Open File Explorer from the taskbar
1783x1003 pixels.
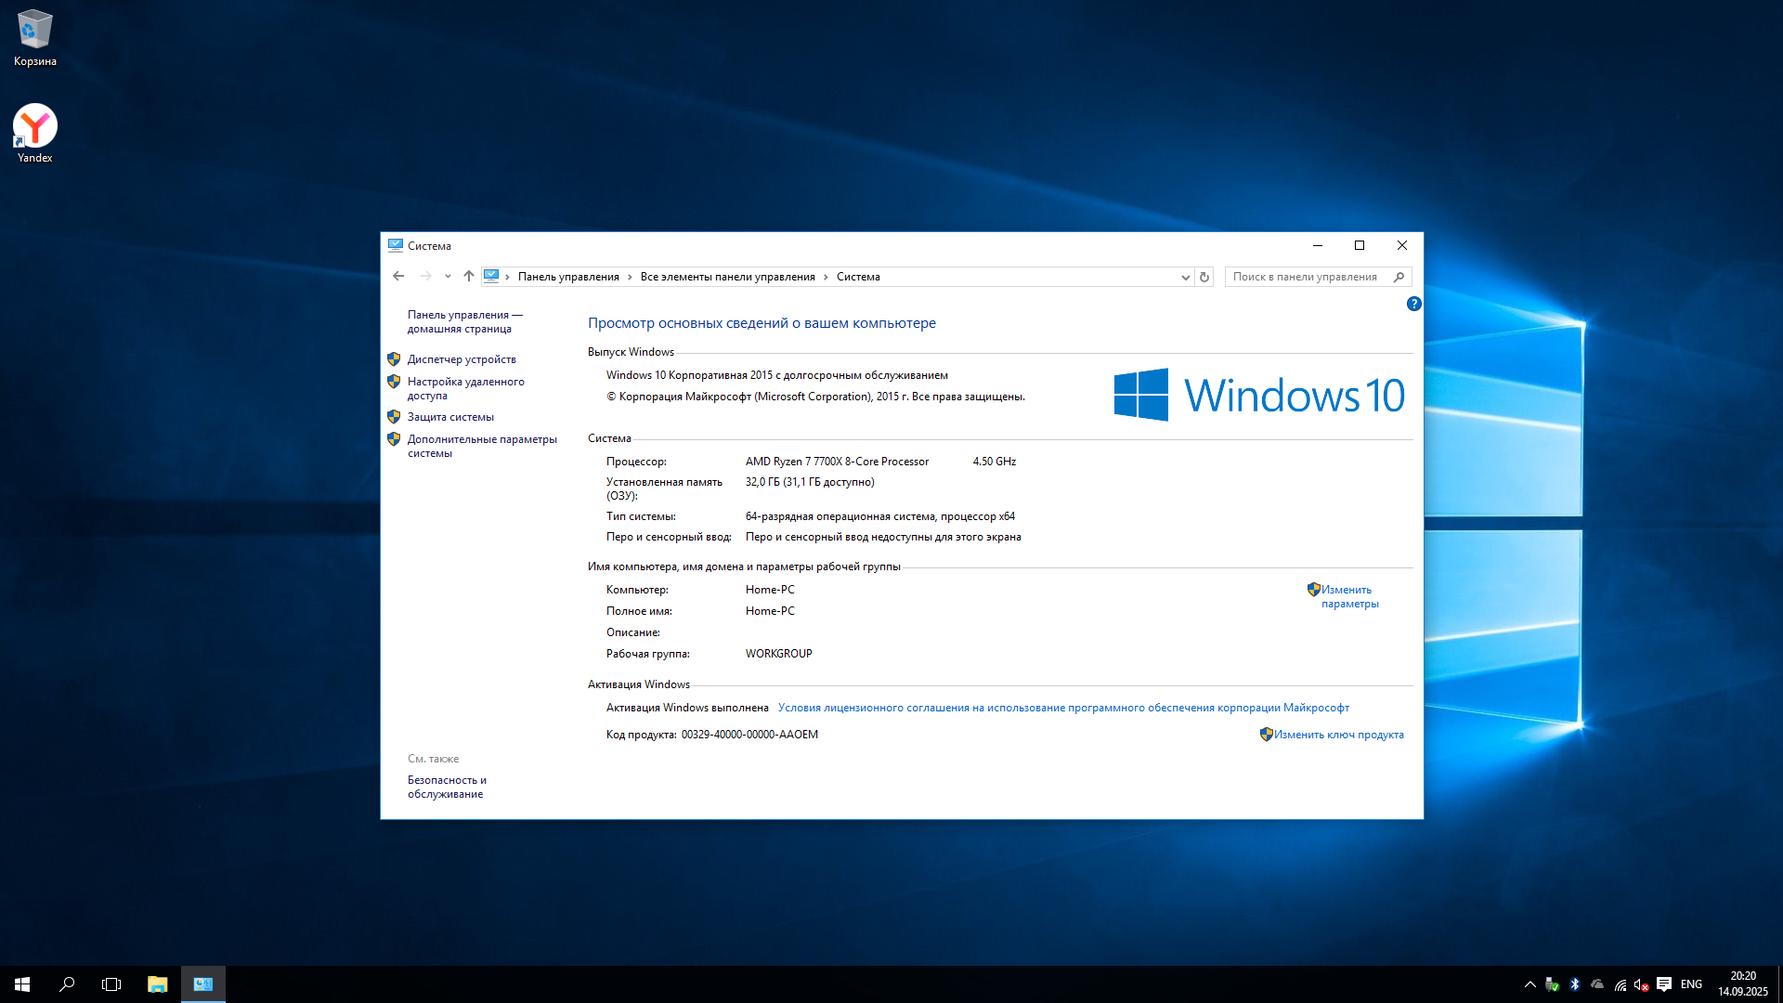pyautogui.click(x=157, y=984)
